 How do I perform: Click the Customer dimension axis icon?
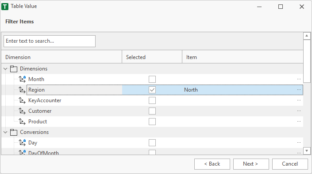(x=22, y=111)
